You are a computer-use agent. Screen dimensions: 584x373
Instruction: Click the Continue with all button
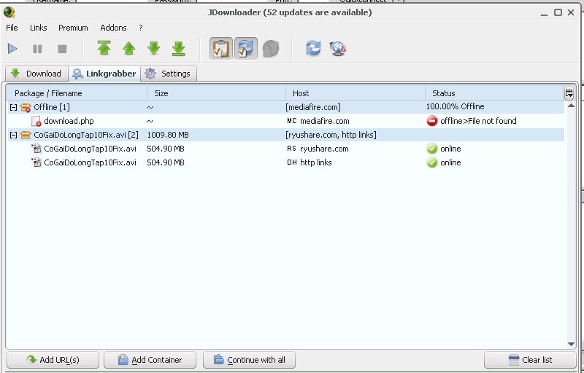(x=249, y=360)
